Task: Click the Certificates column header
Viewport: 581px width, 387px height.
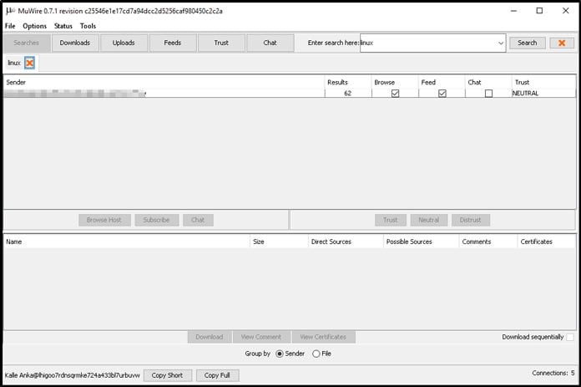Action: [547, 242]
